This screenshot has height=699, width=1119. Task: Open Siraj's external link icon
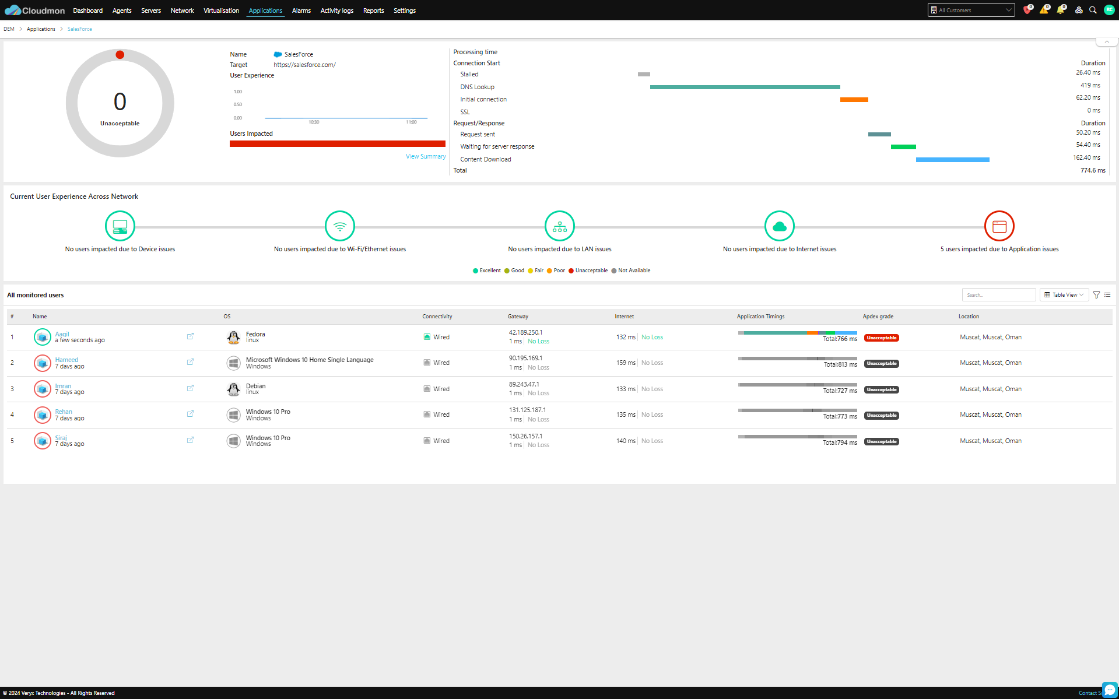(x=190, y=440)
